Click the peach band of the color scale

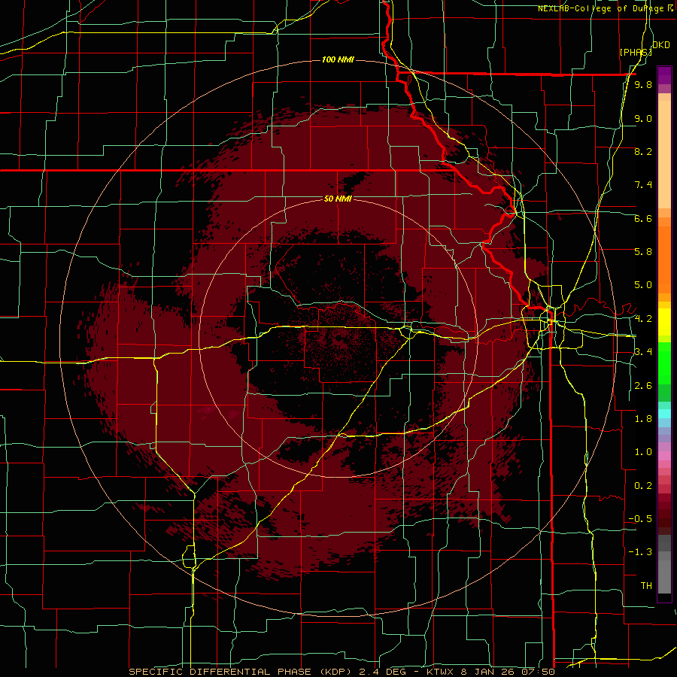click(x=664, y=151)
